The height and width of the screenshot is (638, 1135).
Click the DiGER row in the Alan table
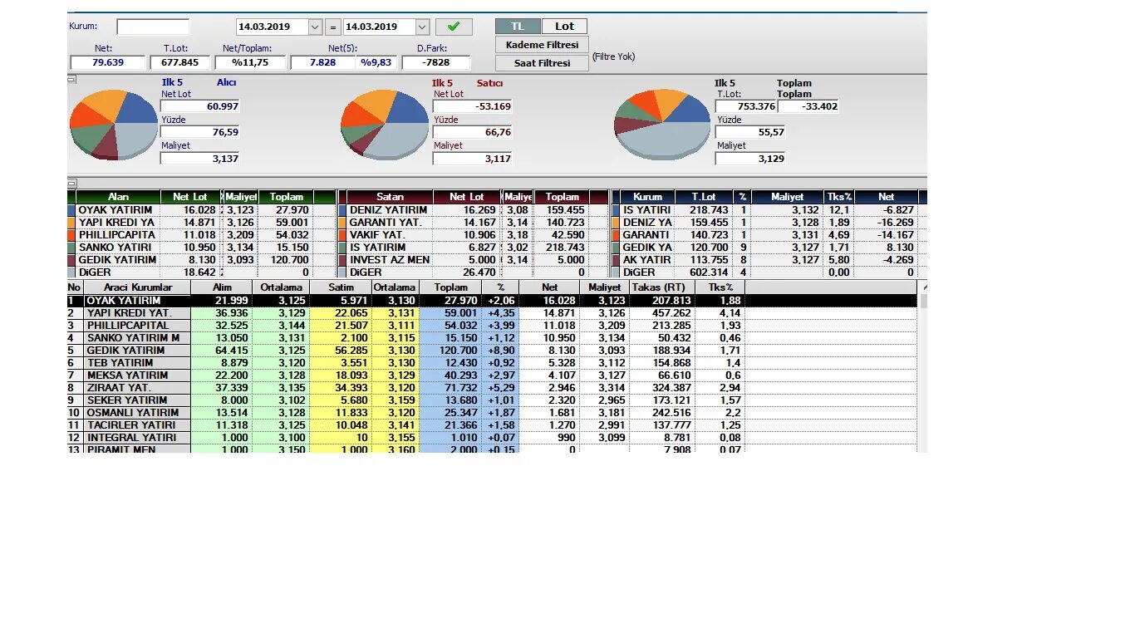click(202, 272)
